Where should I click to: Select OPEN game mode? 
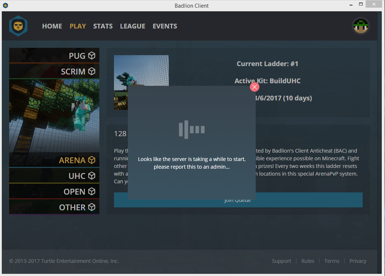coord(54,191)
